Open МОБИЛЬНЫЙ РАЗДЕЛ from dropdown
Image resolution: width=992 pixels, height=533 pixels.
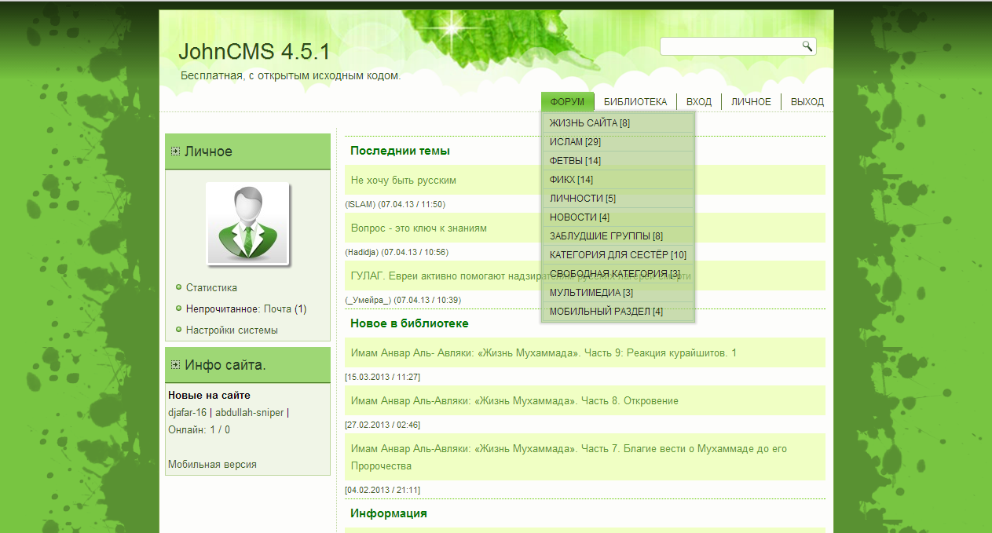[606, 312]
